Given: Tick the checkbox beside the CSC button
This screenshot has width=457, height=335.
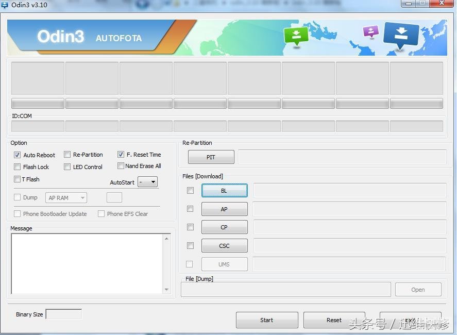Looking at the screenshot, I should (190, 245).
